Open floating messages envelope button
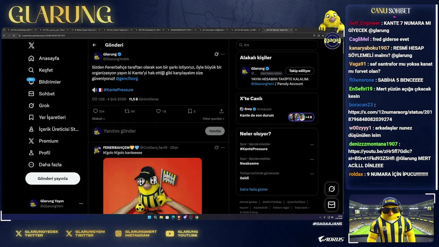The height and width of the screenshot is (247, 439). click(332, 205)
